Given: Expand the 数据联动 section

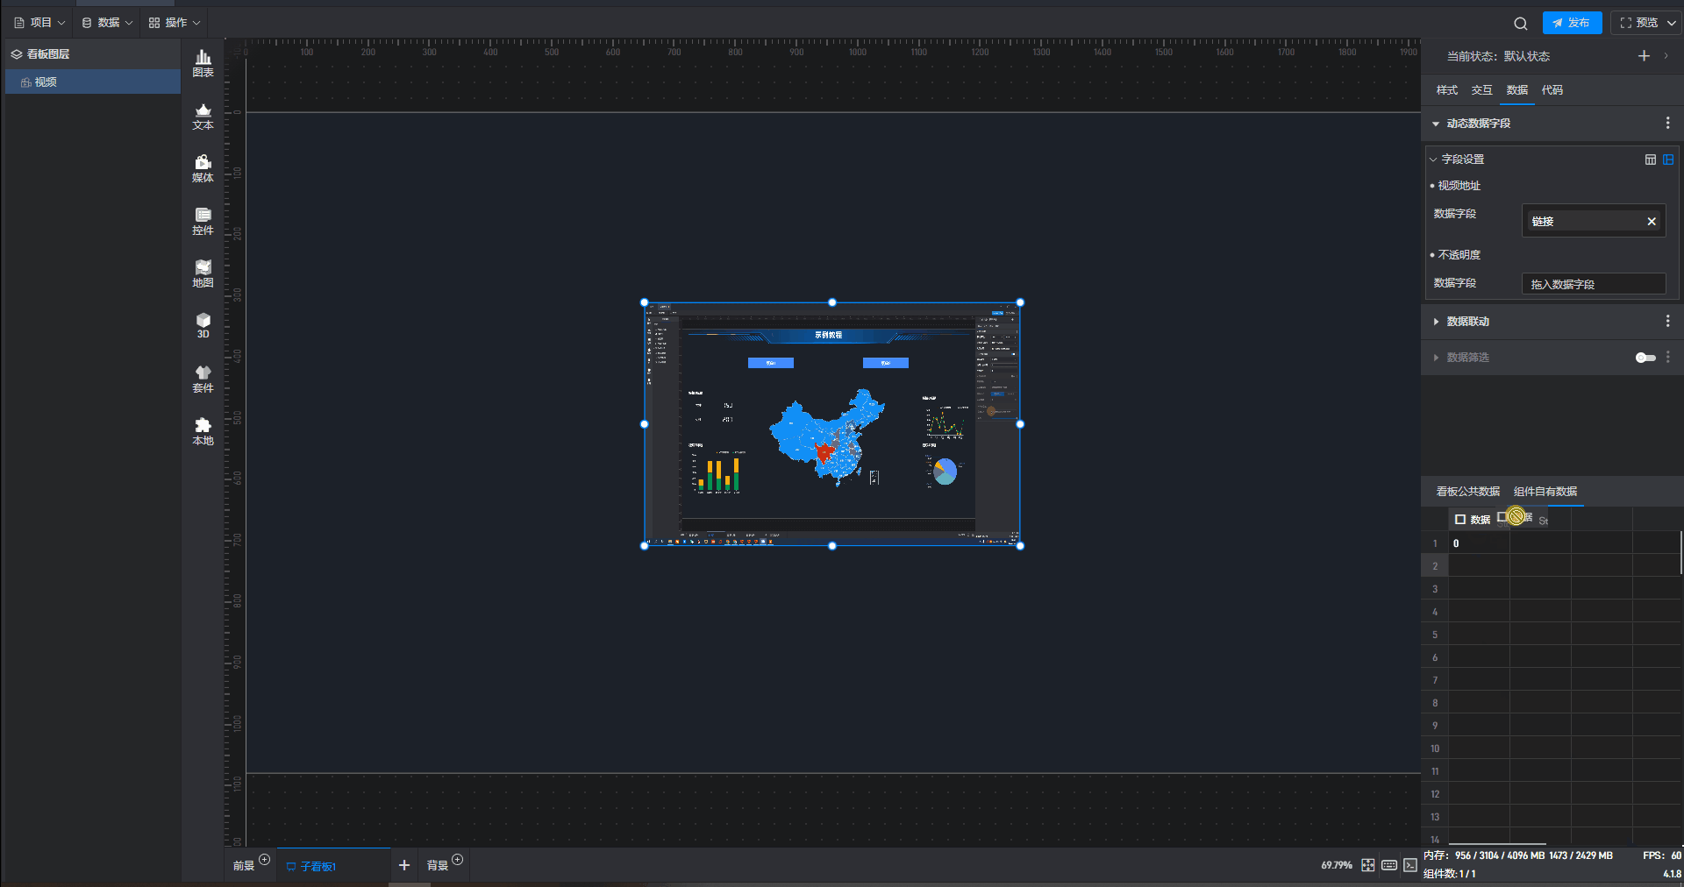Looking at the screenshot, I should (x=1436, y=322).
